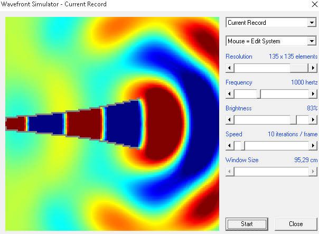
Task: Click the 10 iterations / frame value
Action: 293,134
